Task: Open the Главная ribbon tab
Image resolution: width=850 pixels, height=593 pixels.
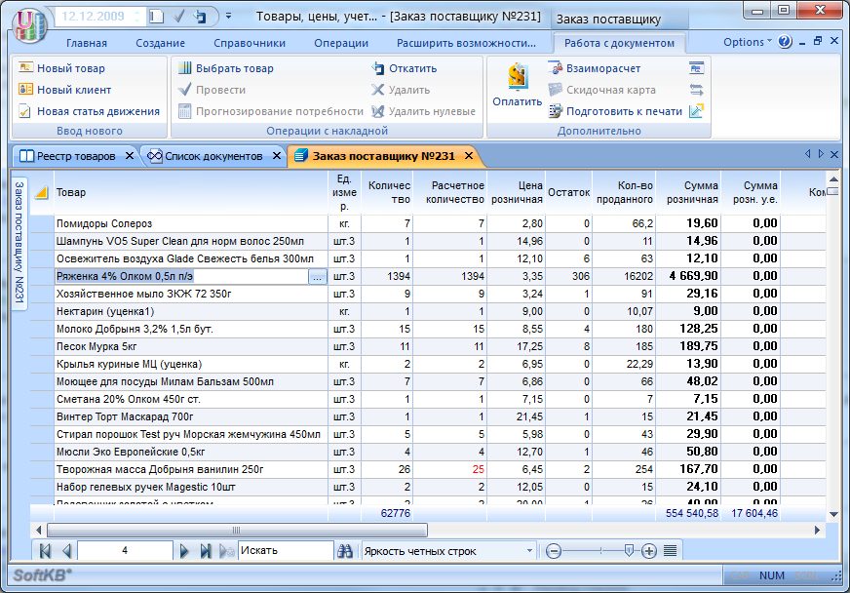Action: 87,43
